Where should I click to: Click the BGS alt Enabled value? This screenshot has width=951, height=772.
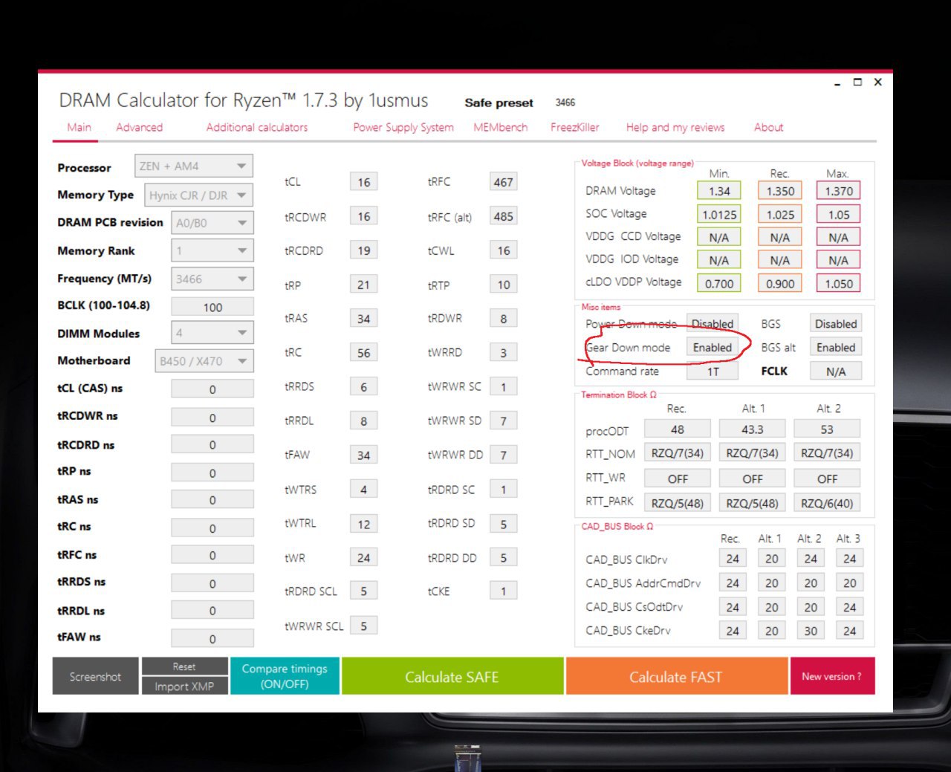click(x=836, y=348)
